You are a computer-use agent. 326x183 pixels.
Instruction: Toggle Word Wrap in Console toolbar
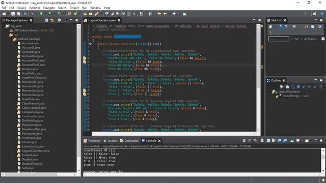point(274,140)
